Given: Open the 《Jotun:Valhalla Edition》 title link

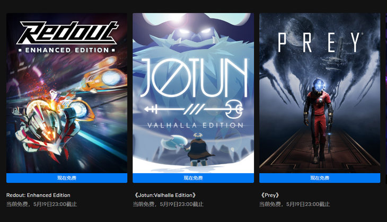Looking at the screenshot, I should click(x=165, y=195).
